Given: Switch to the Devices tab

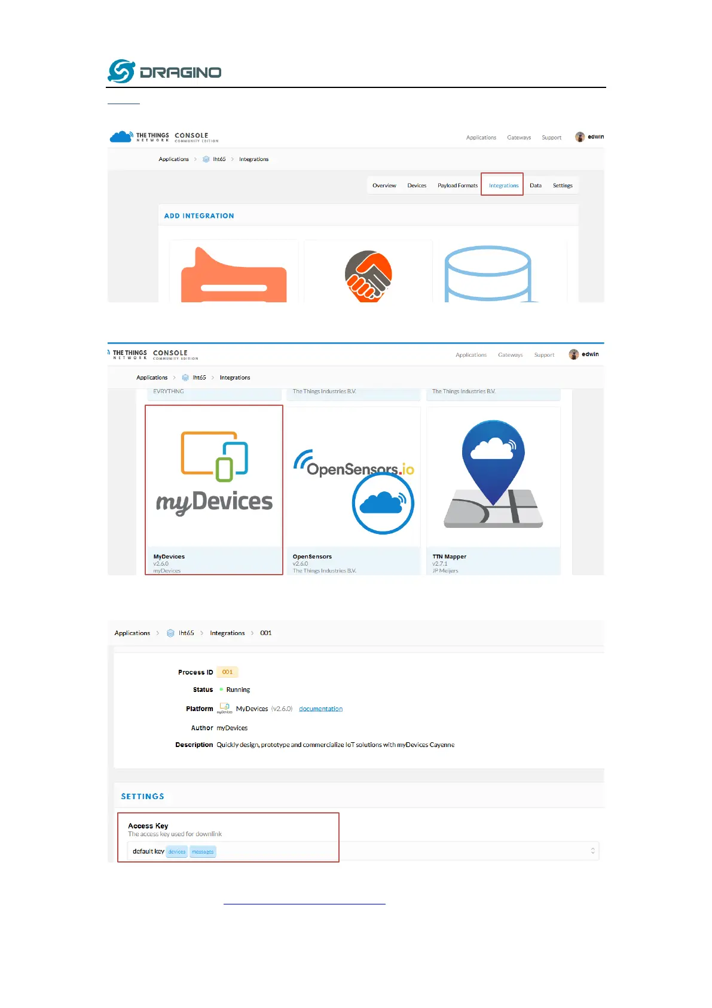Looking at the screenshot, I should coord(417,186).
